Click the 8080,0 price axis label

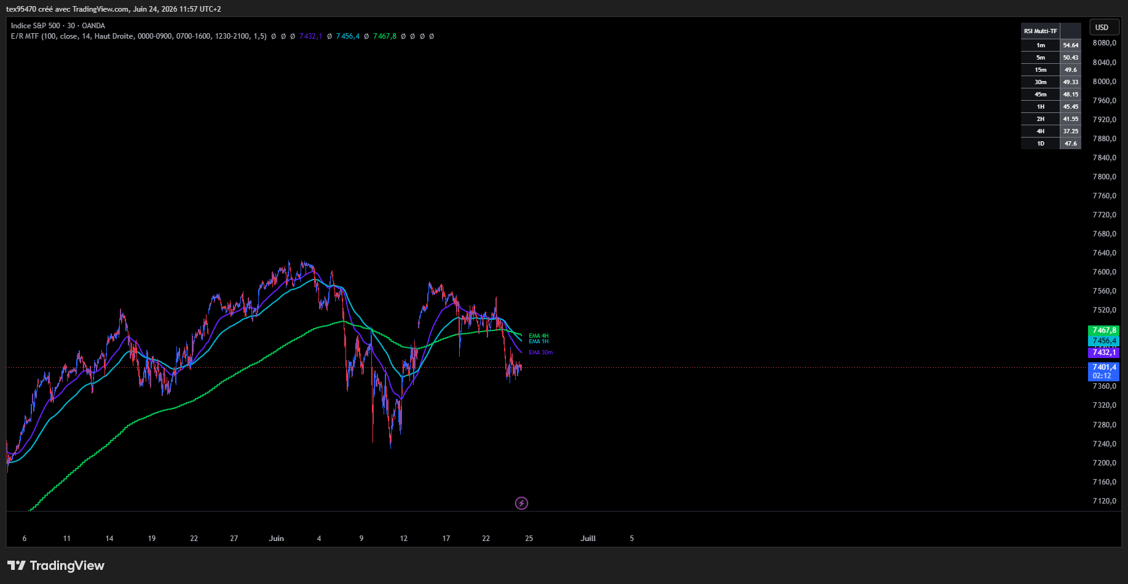tap(1105, 43)
